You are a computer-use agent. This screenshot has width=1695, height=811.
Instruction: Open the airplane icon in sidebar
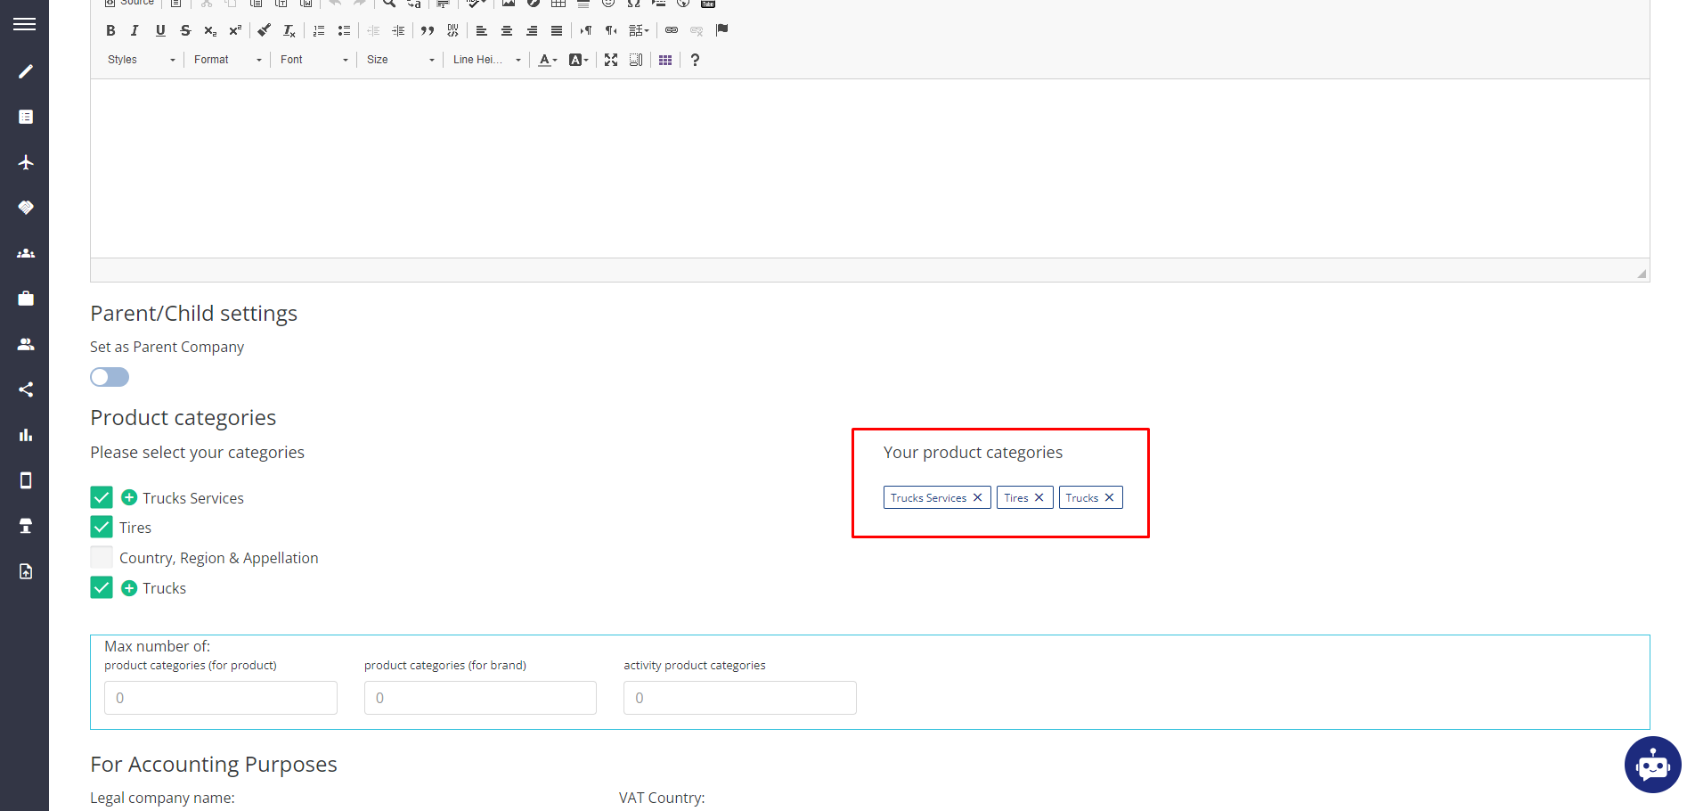tap(26, 162)
